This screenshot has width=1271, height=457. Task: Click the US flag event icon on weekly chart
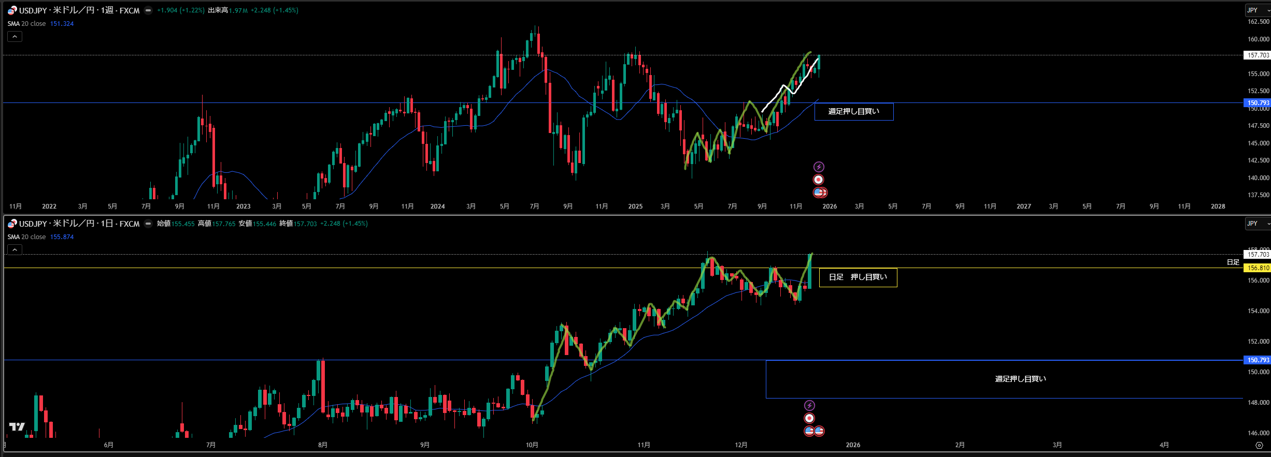(x=819, y=193)
